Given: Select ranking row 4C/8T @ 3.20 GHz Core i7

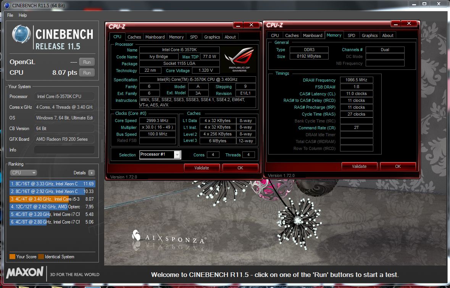Looking at the screenshot, I should (52, 214).
